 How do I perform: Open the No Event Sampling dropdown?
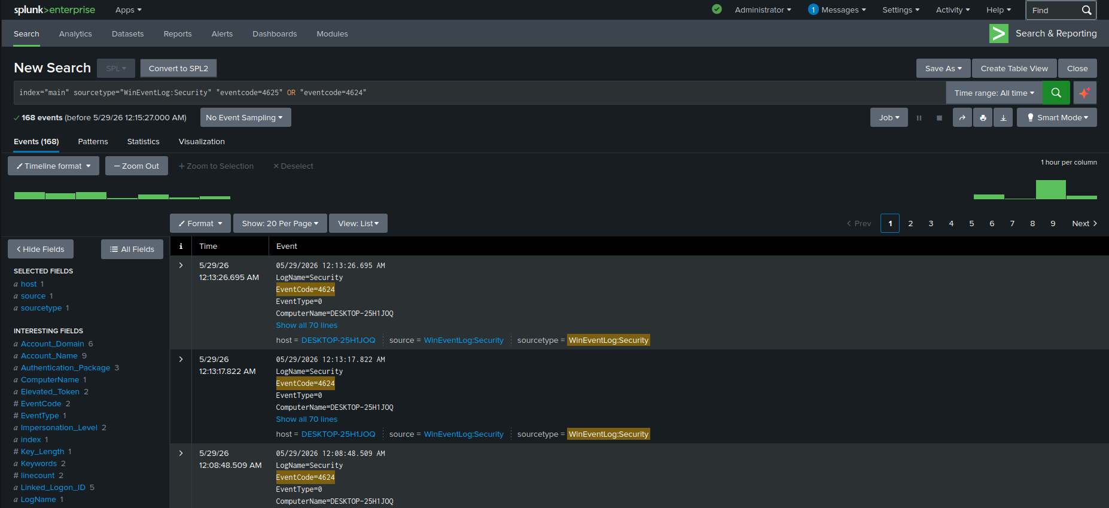pos(245,117)
